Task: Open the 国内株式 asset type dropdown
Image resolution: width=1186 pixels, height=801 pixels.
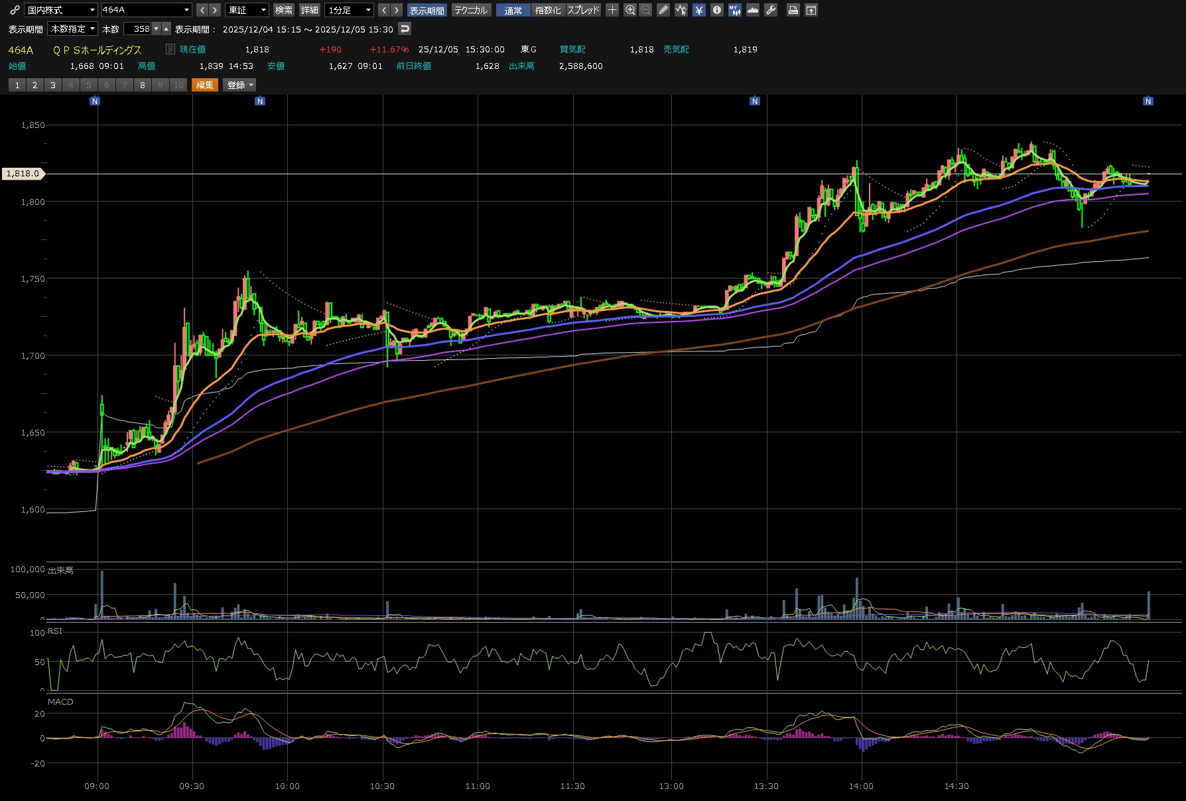Action: point(61,10)
